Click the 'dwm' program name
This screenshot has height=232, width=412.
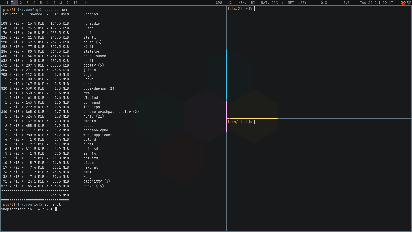[87, 93]
